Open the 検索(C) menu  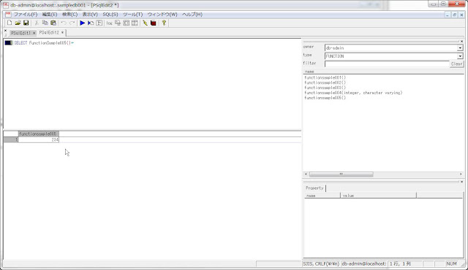[70, 15]
